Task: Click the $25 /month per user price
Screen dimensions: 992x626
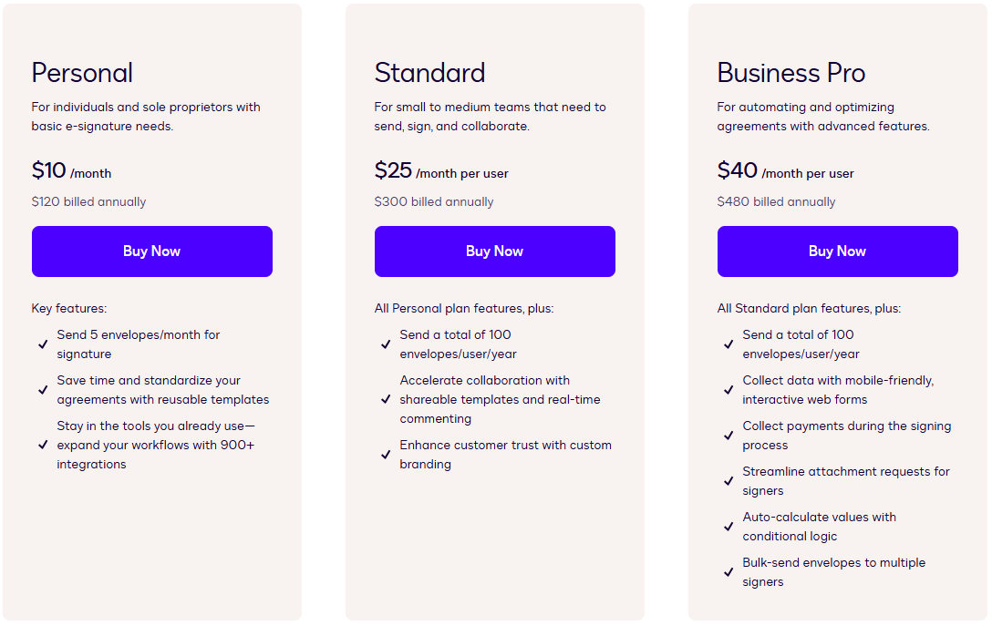Action: 441,170
